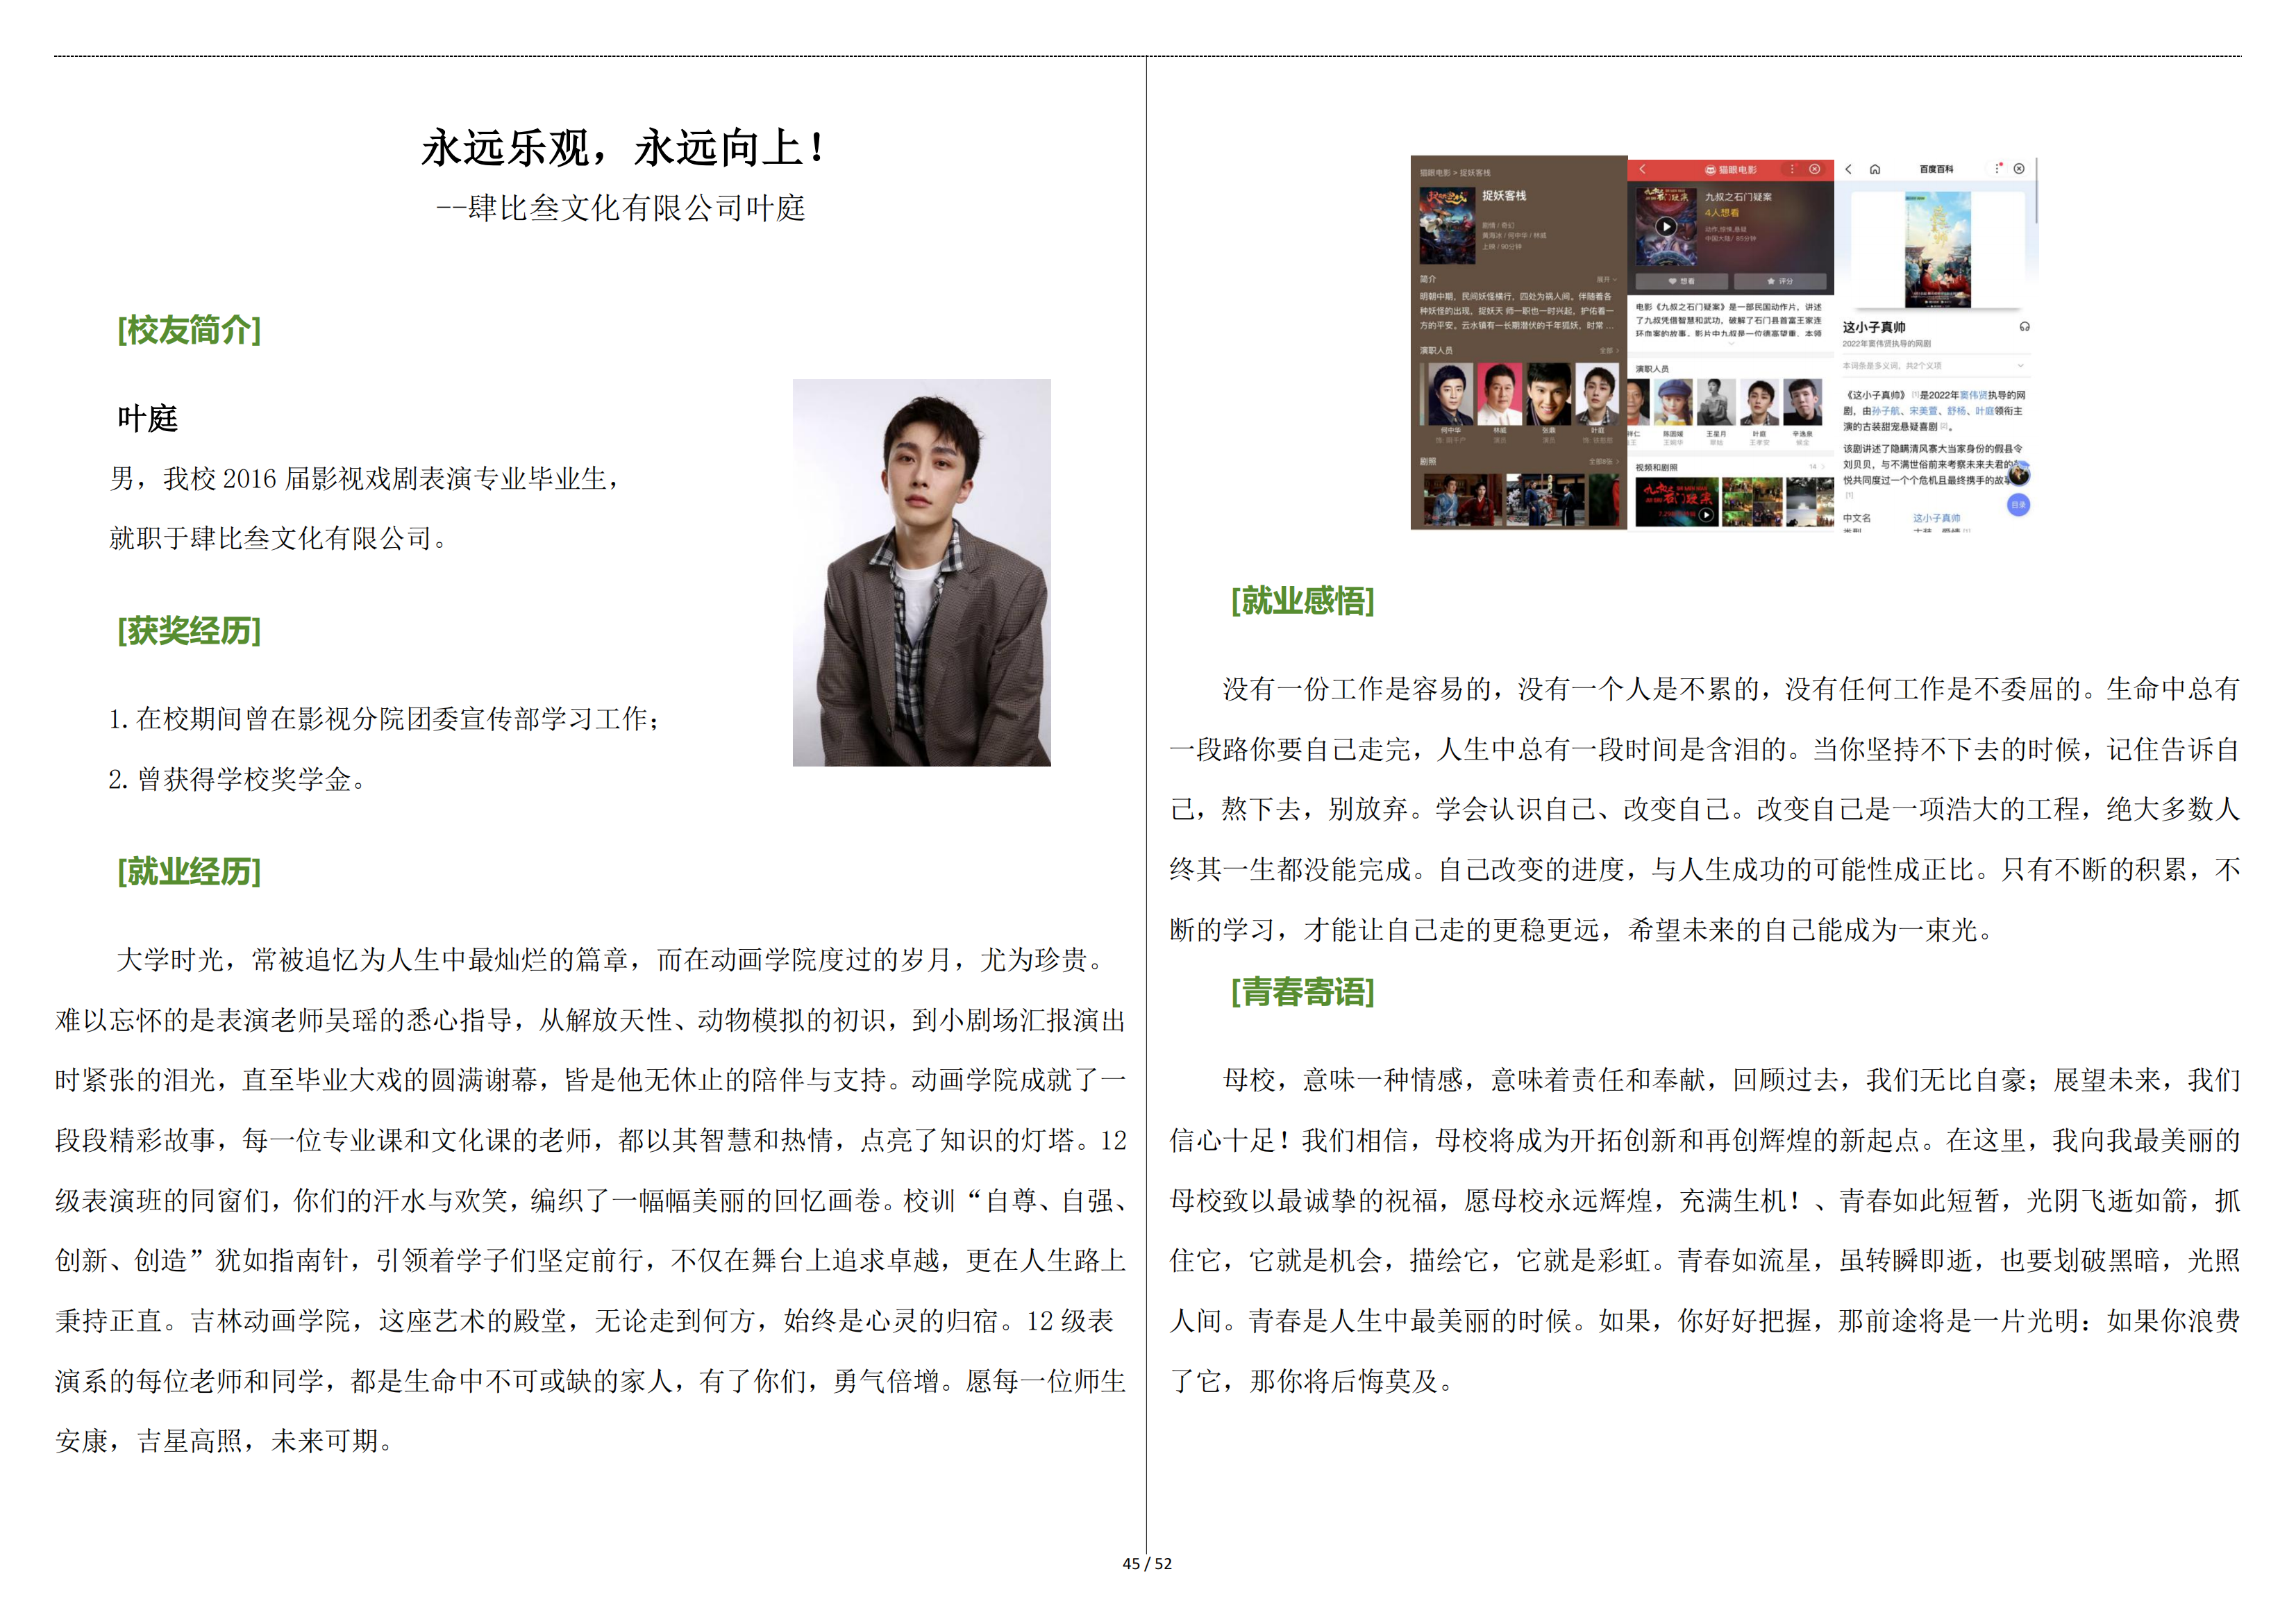The height and width of the screenshot is (1624, 2296).
Task: Click 捉妖客栈 movie poster thumbnail
Action: pos(1447,225)
